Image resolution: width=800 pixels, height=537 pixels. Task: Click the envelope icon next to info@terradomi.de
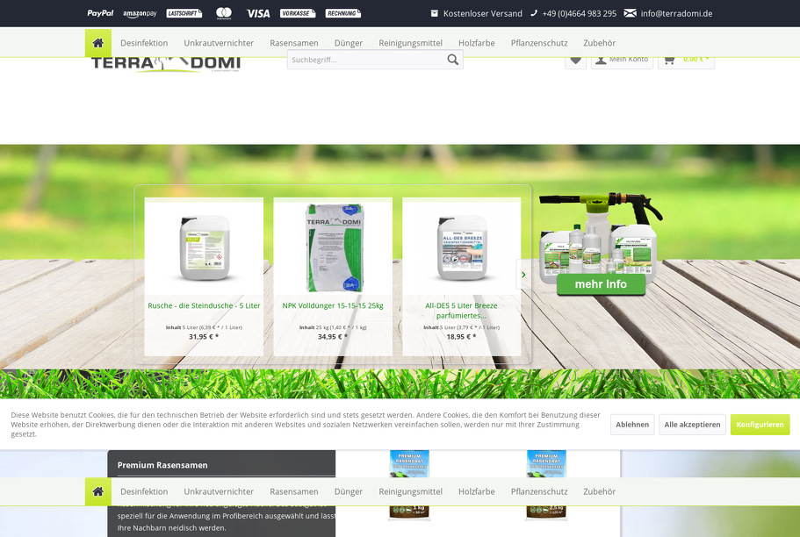tap(629, 13)
